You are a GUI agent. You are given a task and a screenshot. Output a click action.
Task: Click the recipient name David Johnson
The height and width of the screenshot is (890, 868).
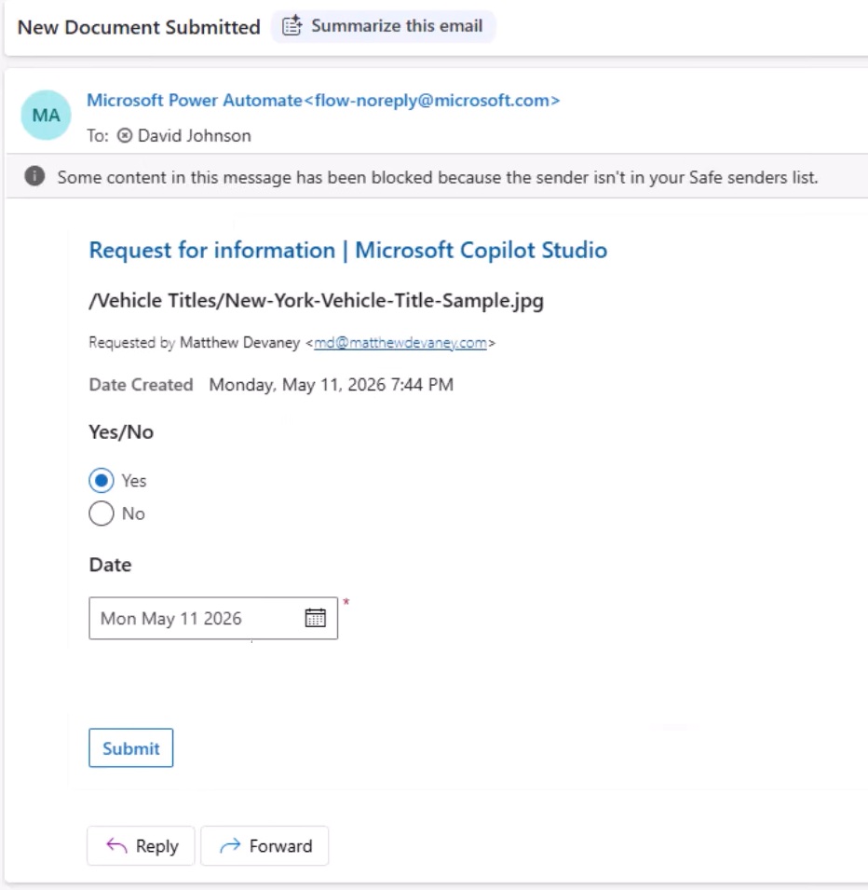pyautogui.click(x=195, y=136)
